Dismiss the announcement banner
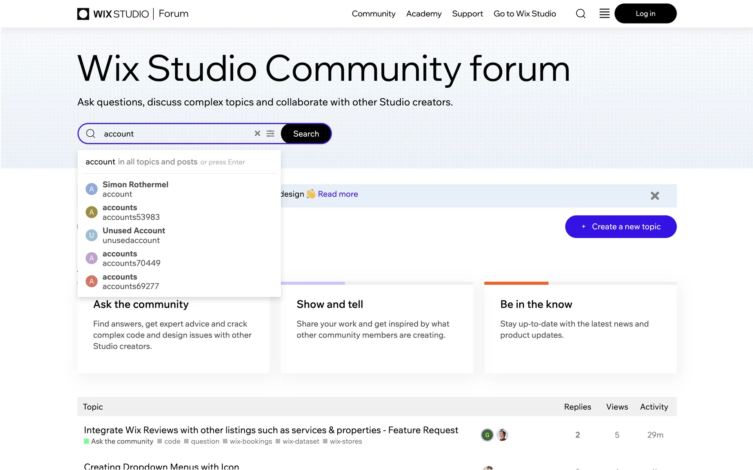The height and width of the screenshot is (470, 753). (x=655, y=196)
